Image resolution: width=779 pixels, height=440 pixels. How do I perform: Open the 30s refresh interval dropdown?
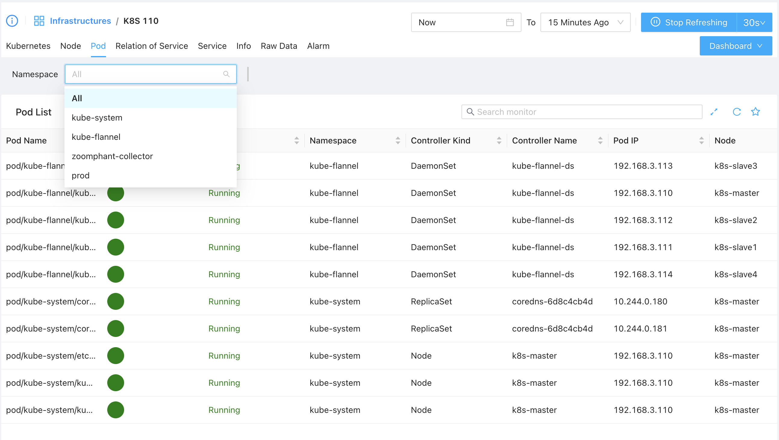[x=754, y=22]
